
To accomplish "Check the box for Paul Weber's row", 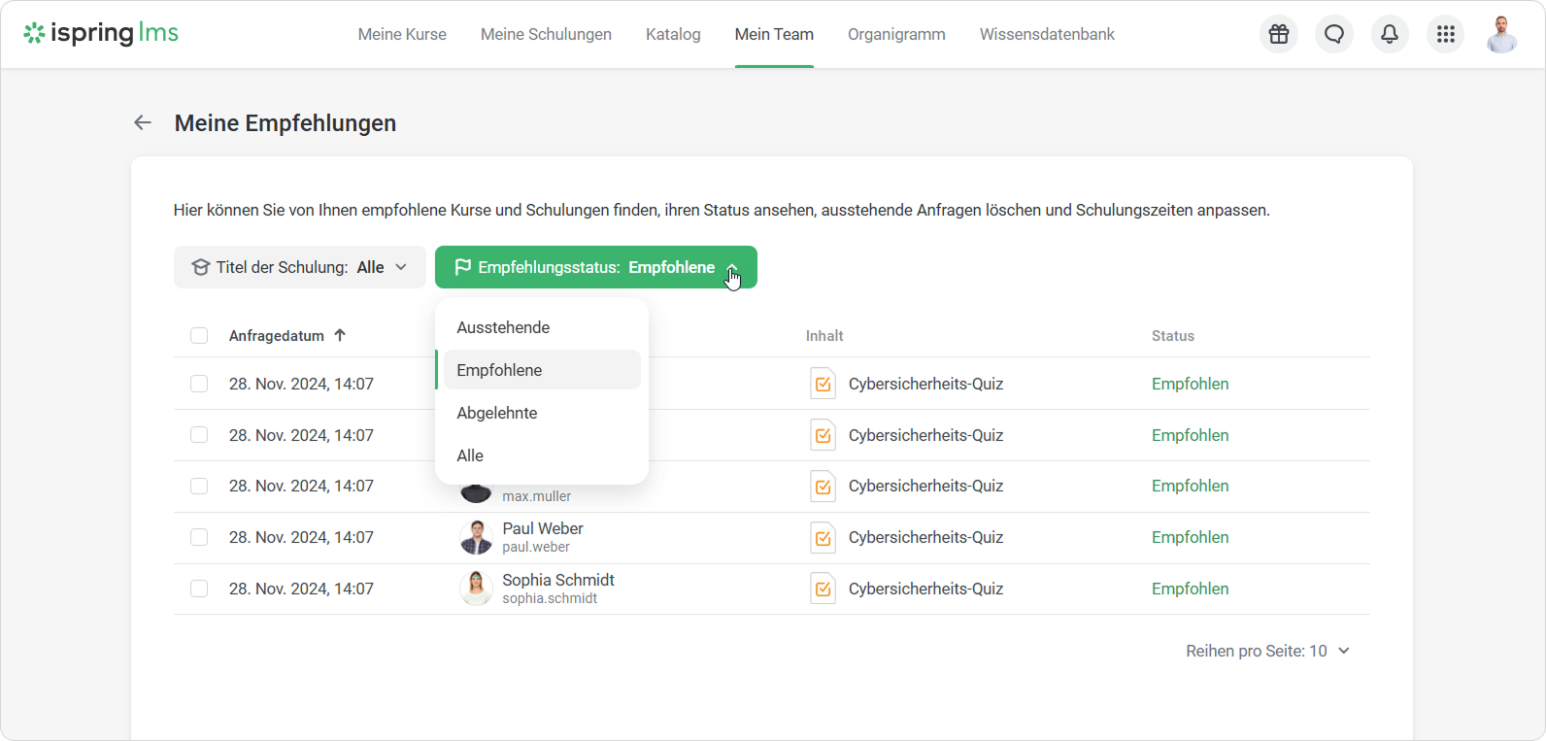I will coord(199,537).
